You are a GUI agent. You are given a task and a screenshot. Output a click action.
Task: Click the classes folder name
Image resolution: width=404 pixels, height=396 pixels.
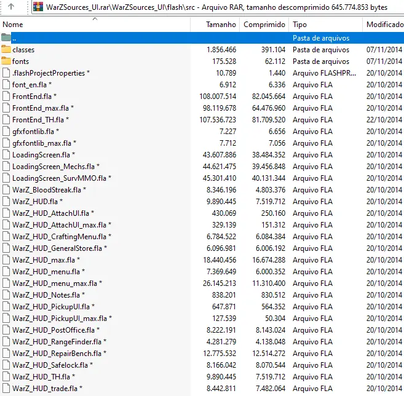[x=23, y=49]
